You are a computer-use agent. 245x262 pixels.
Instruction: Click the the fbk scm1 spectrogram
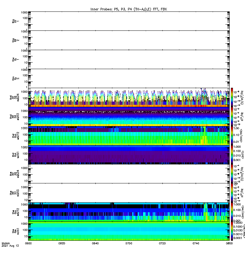coord(129,231)
